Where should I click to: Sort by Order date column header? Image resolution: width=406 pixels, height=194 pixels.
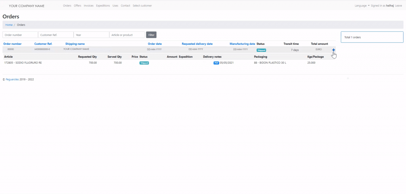(x=155, y=44)
